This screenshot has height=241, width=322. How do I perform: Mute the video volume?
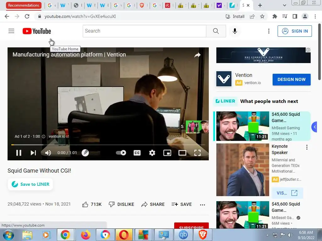click(x=48, y=153)
